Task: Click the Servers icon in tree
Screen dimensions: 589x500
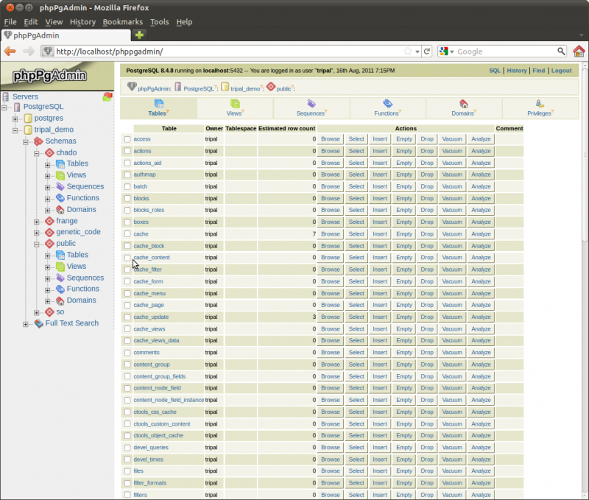Action: pyautogui.click(x=6, y=97)
